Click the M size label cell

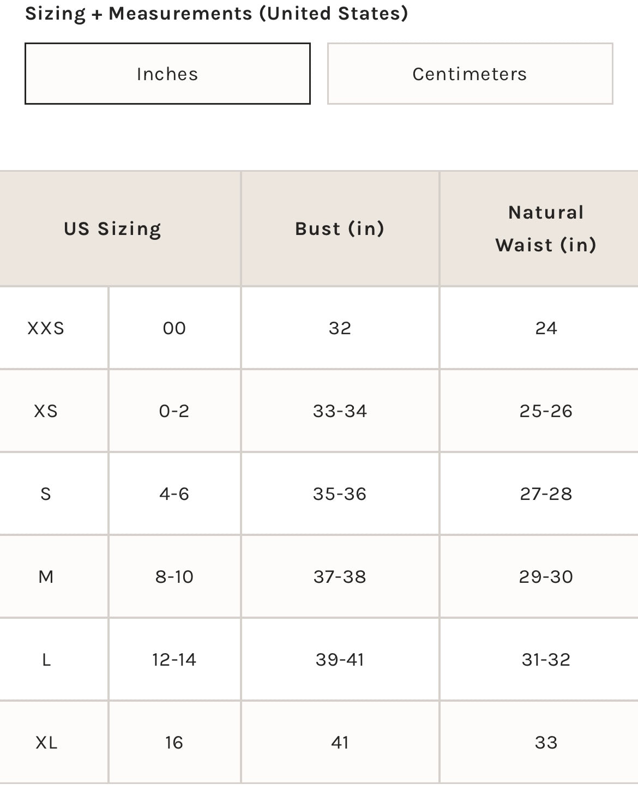pos(46,577)
